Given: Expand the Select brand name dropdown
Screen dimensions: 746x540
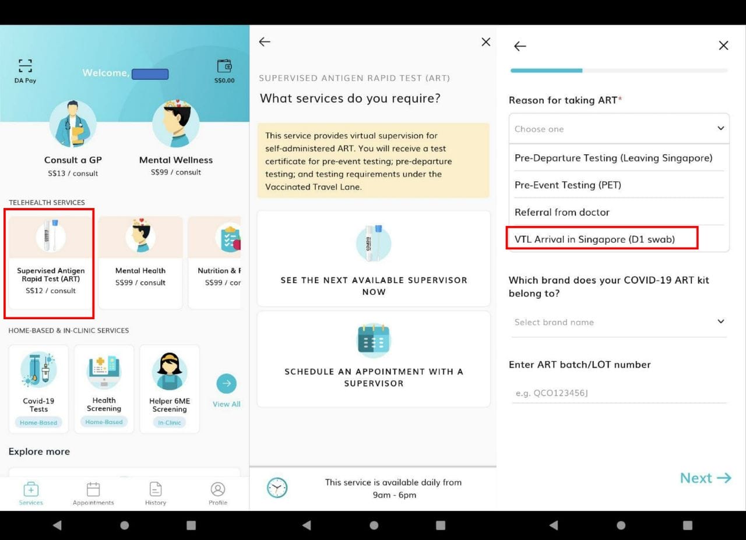Looking at the screenshot, I should pos(618,322).
